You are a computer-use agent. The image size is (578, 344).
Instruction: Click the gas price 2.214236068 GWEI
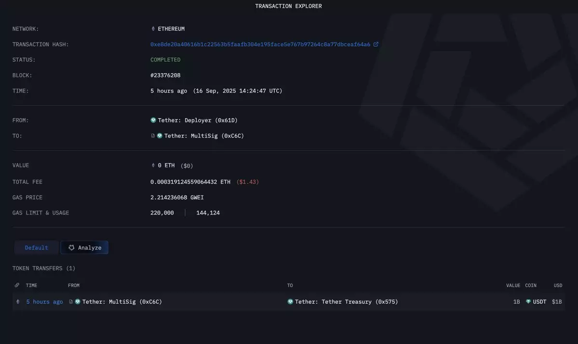click(x=177, y=198)
